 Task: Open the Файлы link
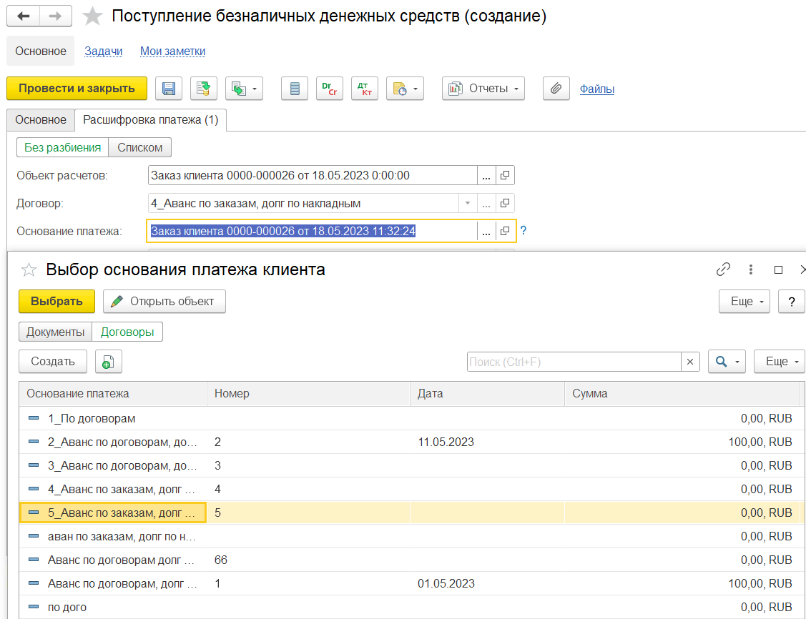point(597,89)
